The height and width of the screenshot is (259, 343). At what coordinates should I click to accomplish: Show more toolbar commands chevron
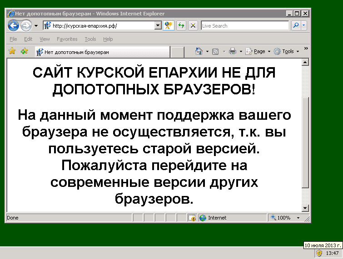point(306,48)
